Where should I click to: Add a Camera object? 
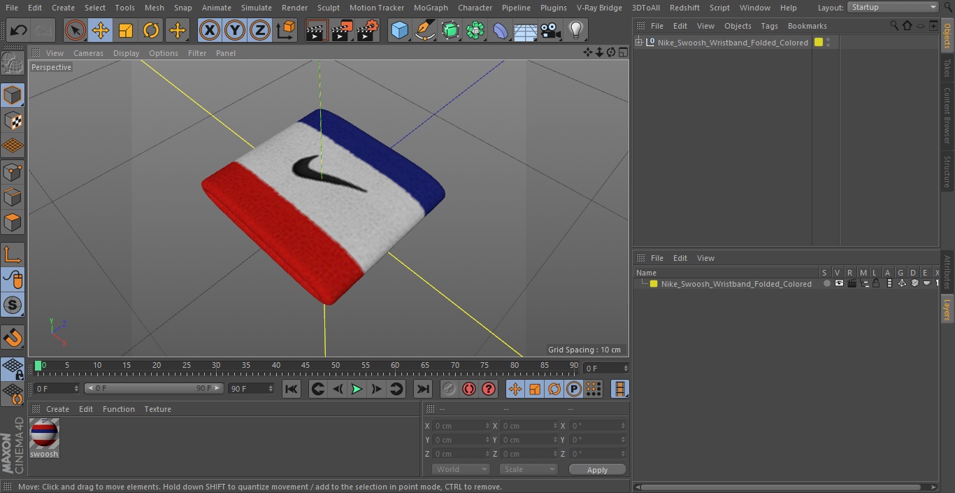coord(551,31)
